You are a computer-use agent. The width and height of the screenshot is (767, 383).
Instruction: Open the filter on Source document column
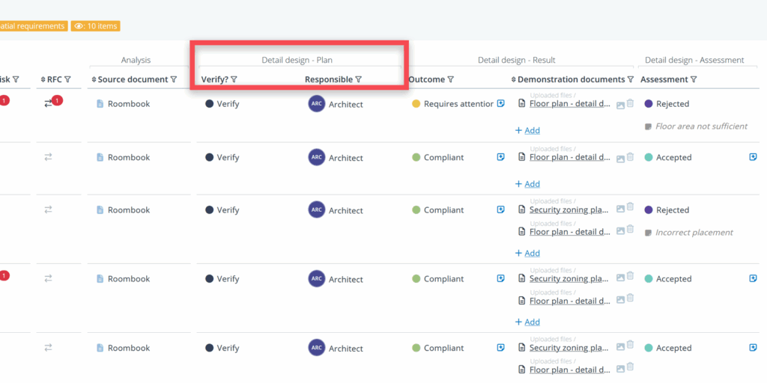(x=174, y=79)
